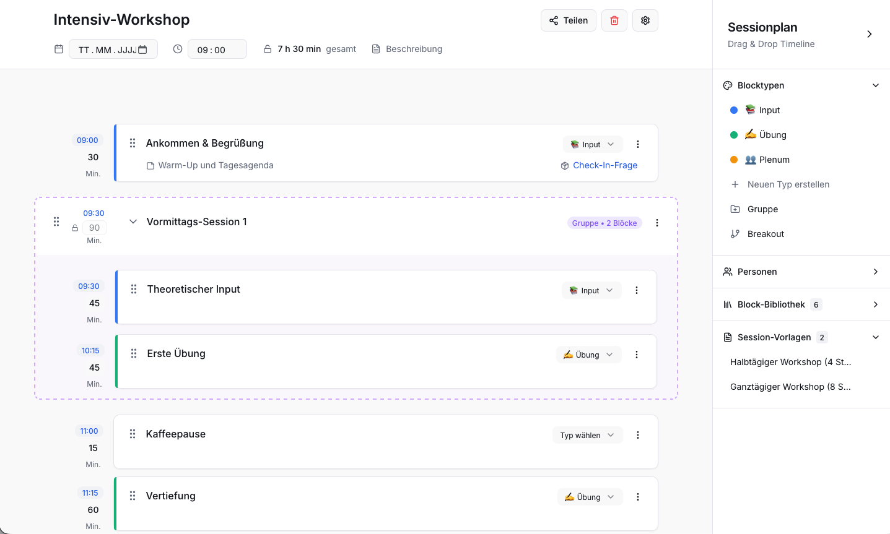Image resolution: width=890 pixels, height=534 pixels.
Task: Click the Gruppe folder icon
Action: [x=735, y=209]
